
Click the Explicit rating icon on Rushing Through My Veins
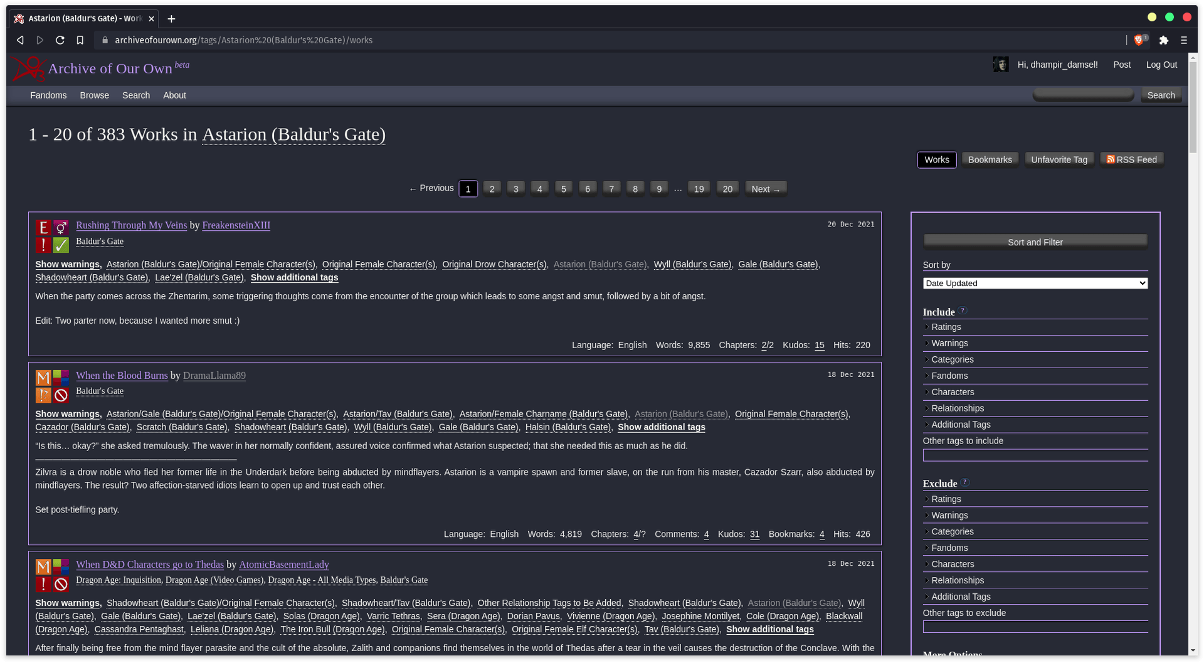point(43,226)
